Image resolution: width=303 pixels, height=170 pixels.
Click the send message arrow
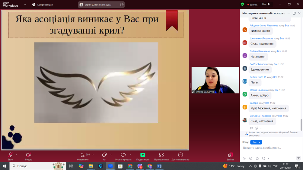(298, 158)
